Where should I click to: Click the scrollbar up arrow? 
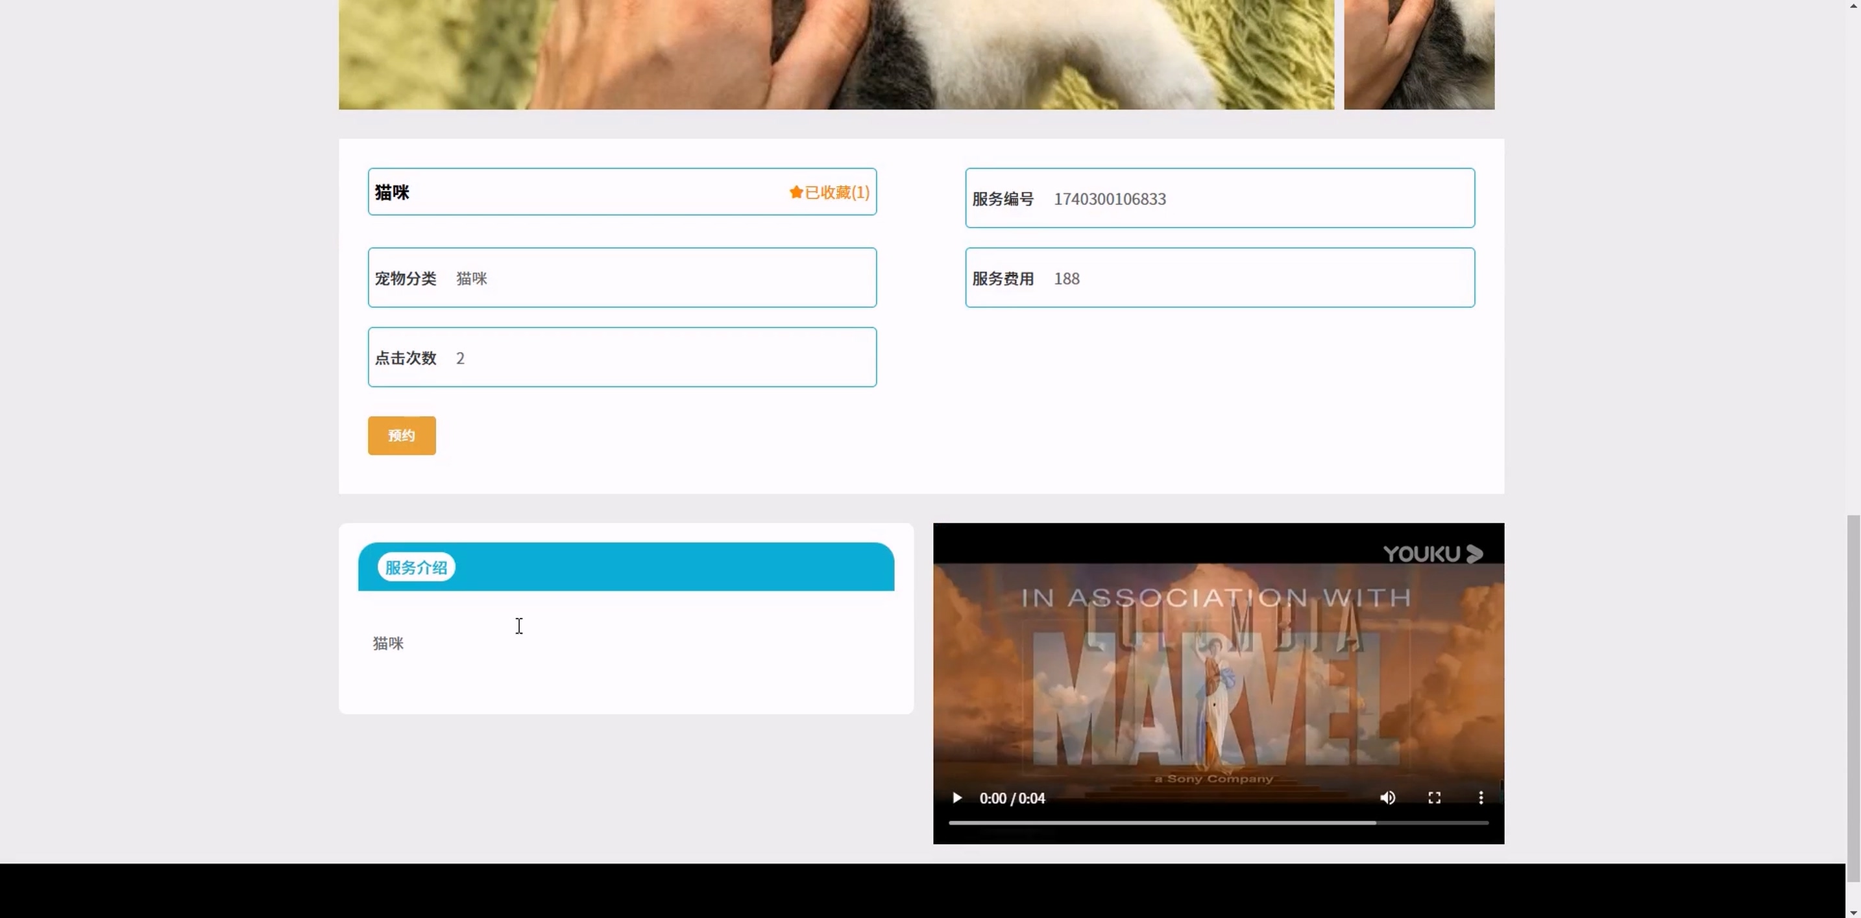point(1854,5)
